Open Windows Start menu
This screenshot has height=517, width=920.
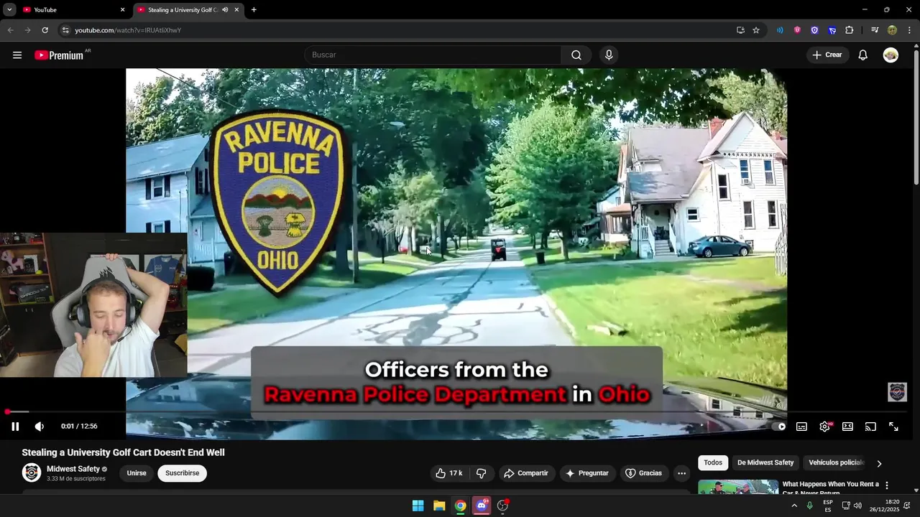[x=418, y=506]
